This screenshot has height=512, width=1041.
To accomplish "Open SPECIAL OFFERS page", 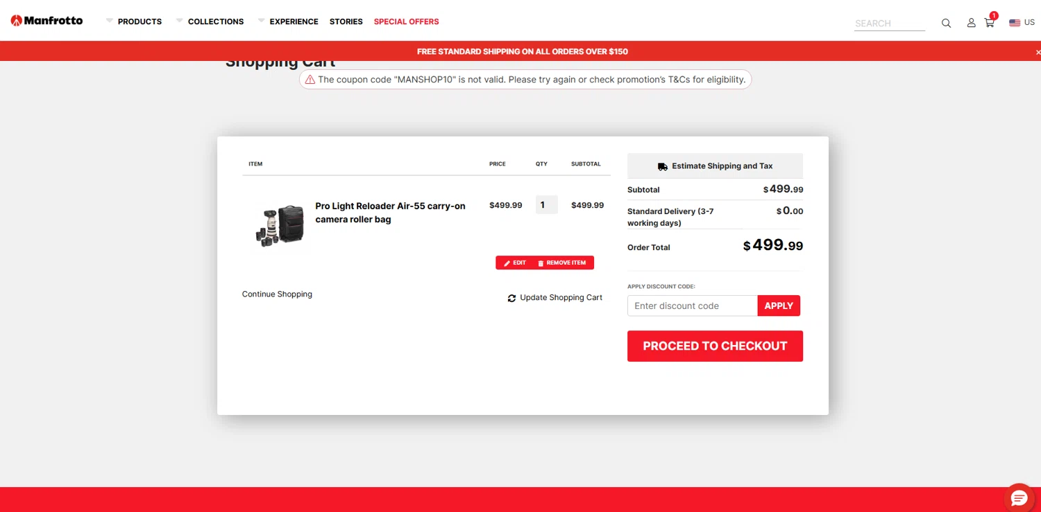I will coord(406,21).
